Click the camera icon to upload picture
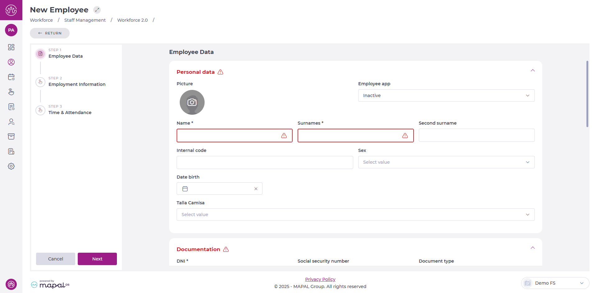 [192, 102]
